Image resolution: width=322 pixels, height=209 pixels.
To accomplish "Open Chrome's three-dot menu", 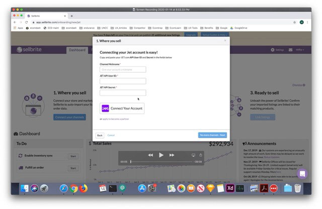I will pyautogui.click(x=307, y=22).
